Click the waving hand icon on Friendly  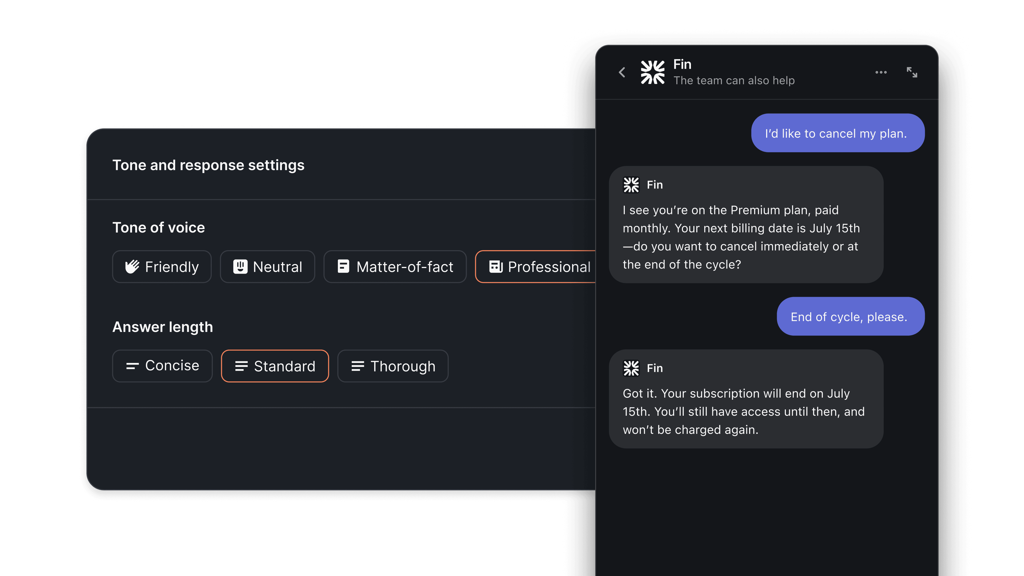132,267
